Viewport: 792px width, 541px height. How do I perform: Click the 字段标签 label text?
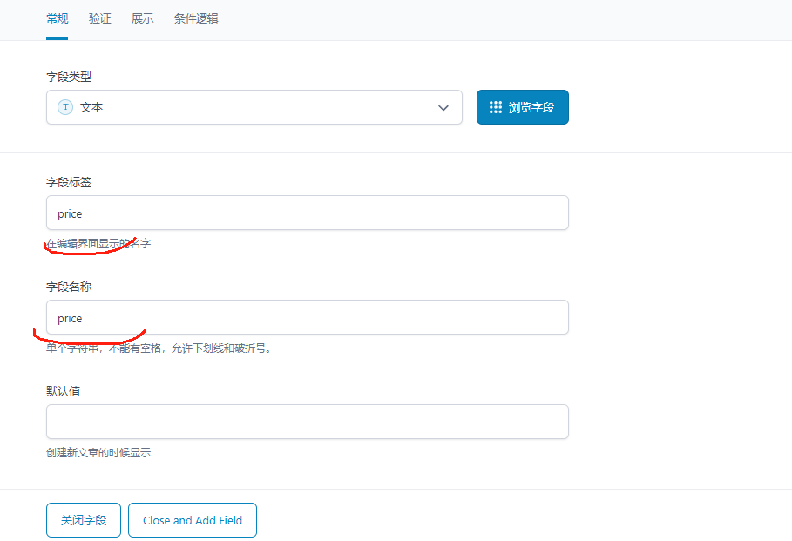(x=69, y=182)
